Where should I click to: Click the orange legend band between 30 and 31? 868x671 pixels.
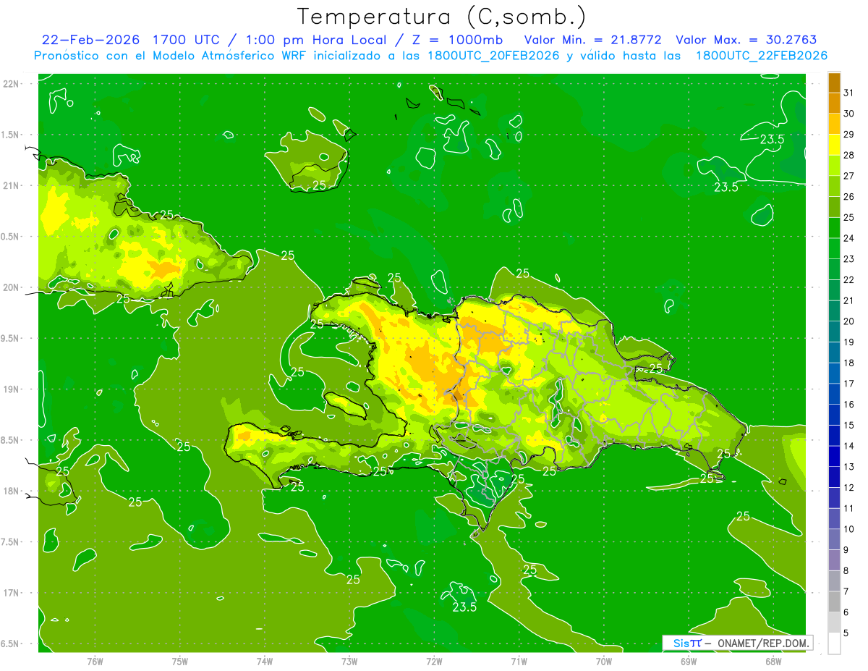click(834, 103)
